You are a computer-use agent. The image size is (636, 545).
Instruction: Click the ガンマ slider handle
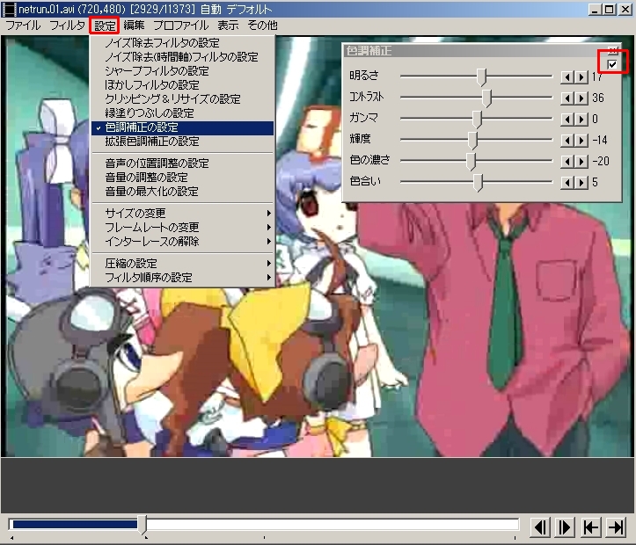pos(478,120)
